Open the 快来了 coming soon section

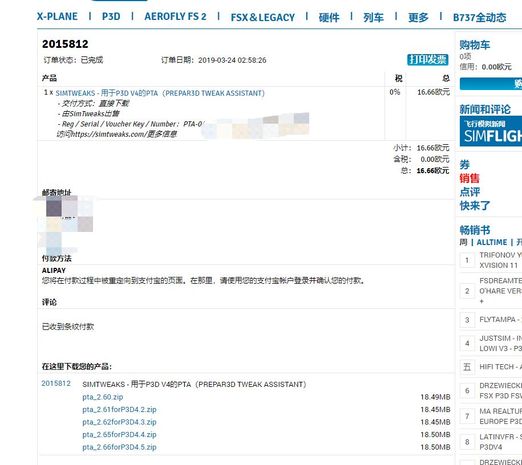click(474, 205)
